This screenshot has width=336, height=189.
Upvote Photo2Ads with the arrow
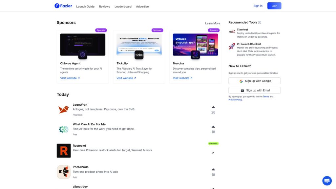tap(213, 170)
